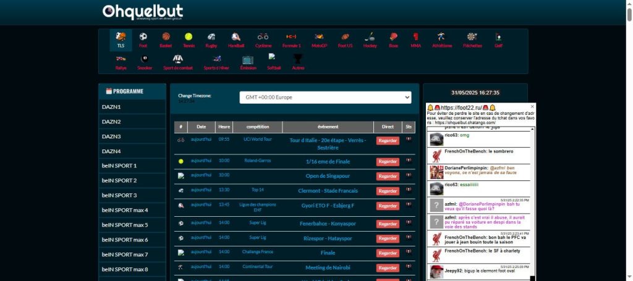Open DAZN4 channel in the programme list
Screen dimensions: 633x281
pos(132,151)
